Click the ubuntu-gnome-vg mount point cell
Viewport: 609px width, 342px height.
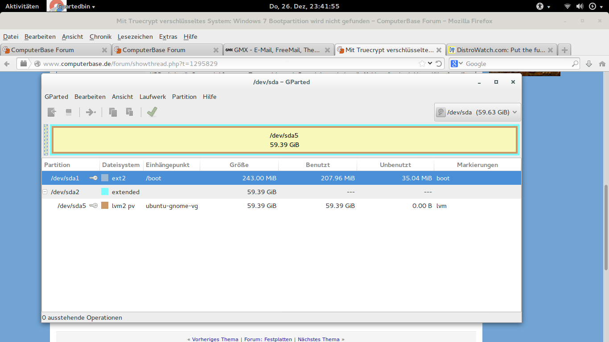pyautogui.click(x=172, y=206)
